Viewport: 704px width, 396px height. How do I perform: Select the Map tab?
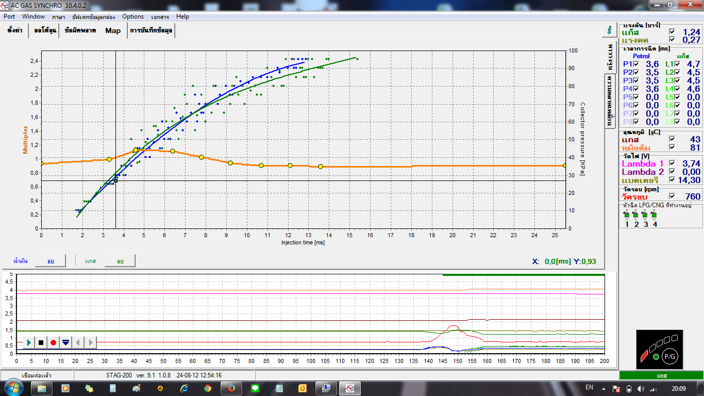tap(113, 30)
